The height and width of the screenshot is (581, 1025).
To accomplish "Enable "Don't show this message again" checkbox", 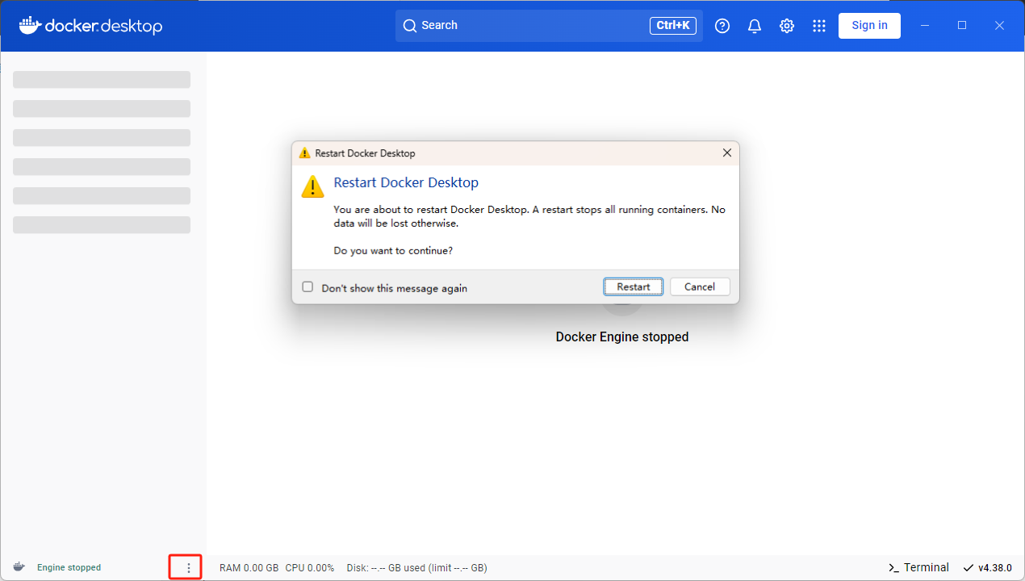I will 307,287.
